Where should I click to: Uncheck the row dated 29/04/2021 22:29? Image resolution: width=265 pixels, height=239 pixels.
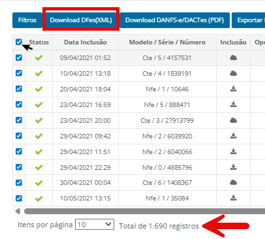point(19,167)
